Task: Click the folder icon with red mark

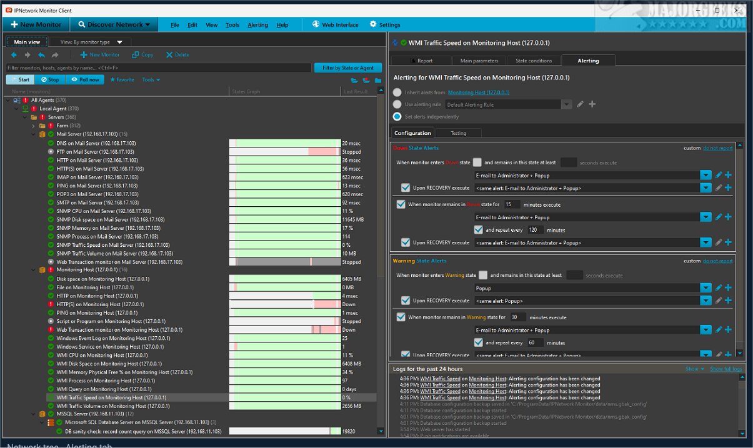Action: 366,81
